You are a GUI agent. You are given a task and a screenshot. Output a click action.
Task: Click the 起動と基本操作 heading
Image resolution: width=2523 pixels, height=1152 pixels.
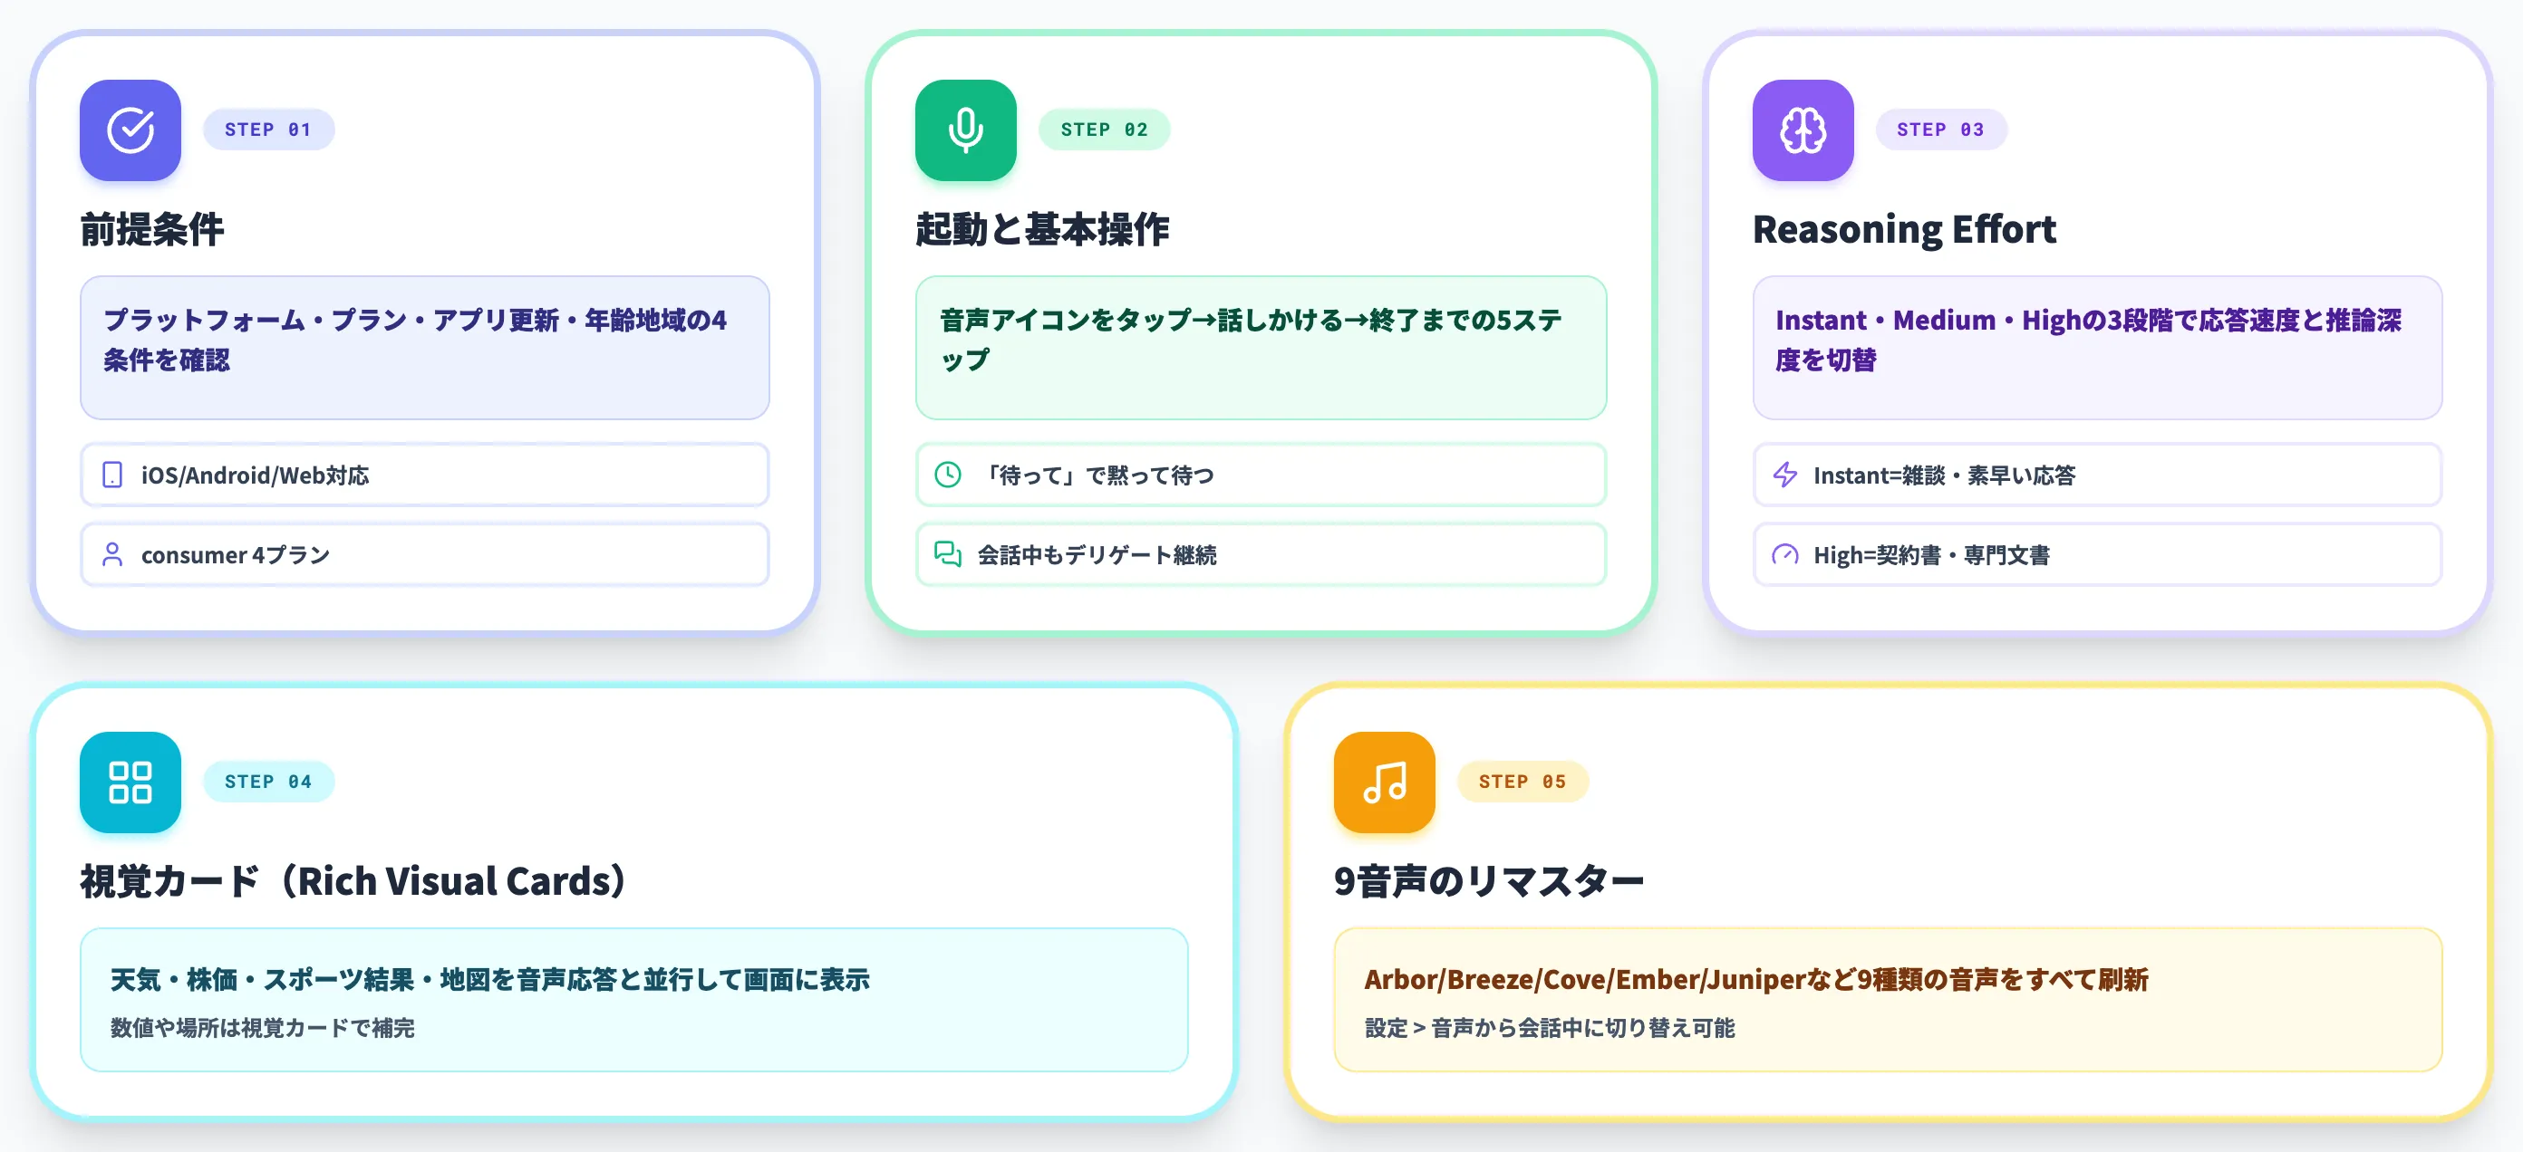click(x=1042, y=230)
